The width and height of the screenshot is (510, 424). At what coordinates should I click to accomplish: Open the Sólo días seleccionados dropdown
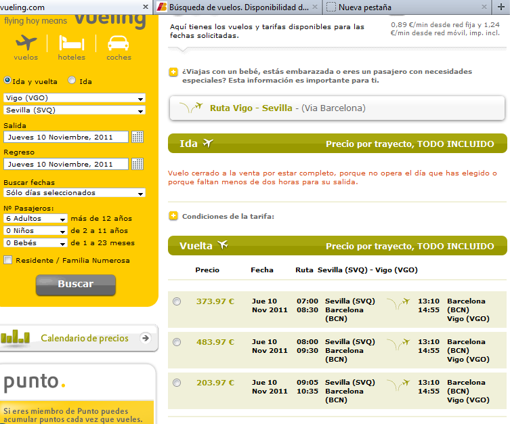pos(74,193)
